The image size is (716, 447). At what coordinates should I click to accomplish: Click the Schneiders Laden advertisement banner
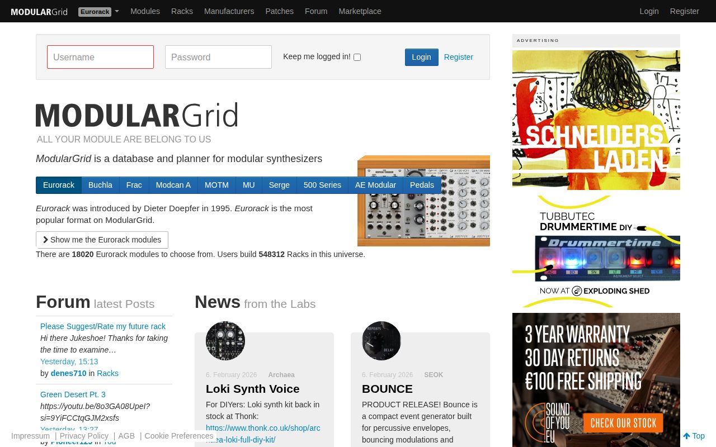click(x=596, y=120)
